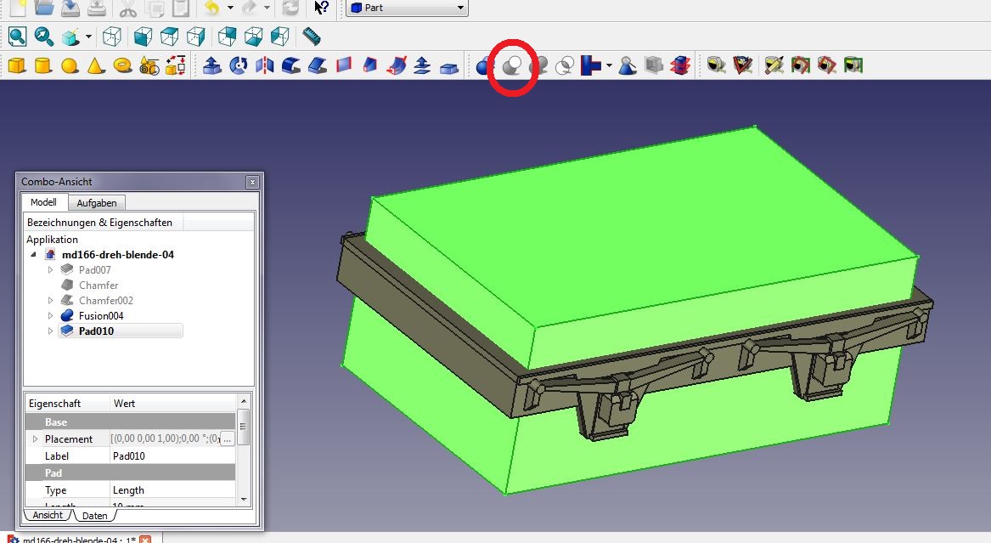Expand the Chamfer002 tree node
Image resolution: width=991 pixels, height=543 pixels.
point(51,300)
